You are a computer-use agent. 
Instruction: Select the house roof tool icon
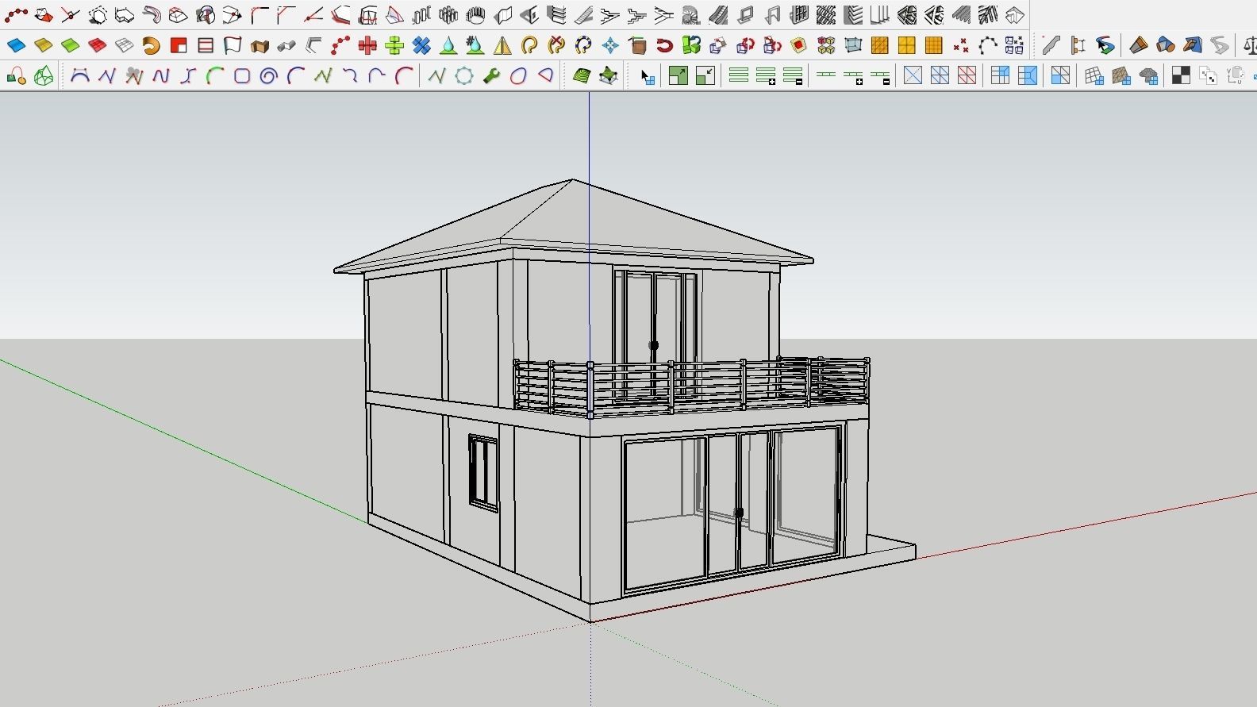[1015, 15]
